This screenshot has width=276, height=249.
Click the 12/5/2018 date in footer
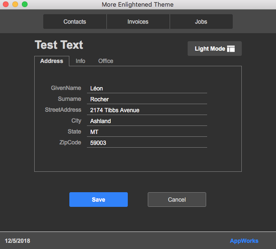(x=18, y=241)
